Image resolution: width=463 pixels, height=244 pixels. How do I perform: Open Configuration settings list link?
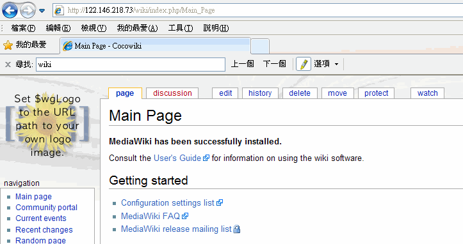(167, 203)
